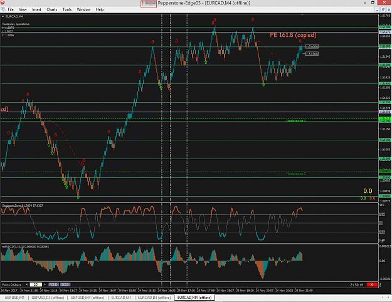392x302 pixels.
Task: Click the StochasticZone indicator label
Action: [23, 206]
